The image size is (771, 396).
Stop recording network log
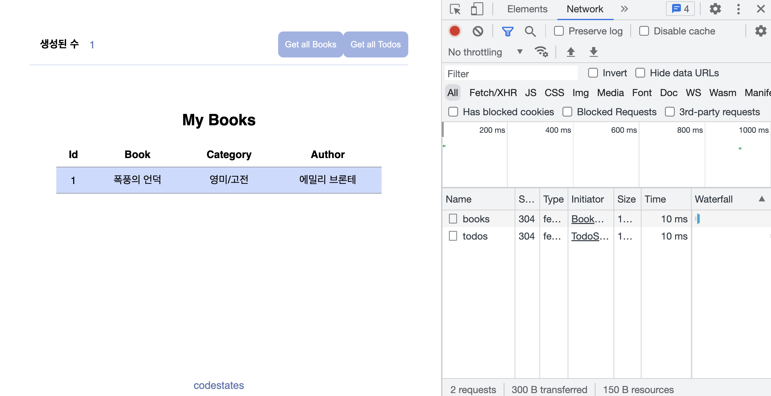[x=454, y=31]
